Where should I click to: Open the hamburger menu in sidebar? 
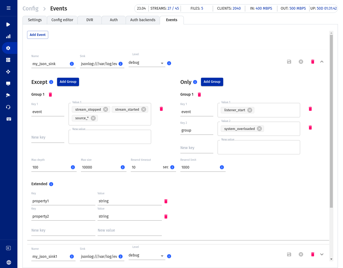pos(9,8)
